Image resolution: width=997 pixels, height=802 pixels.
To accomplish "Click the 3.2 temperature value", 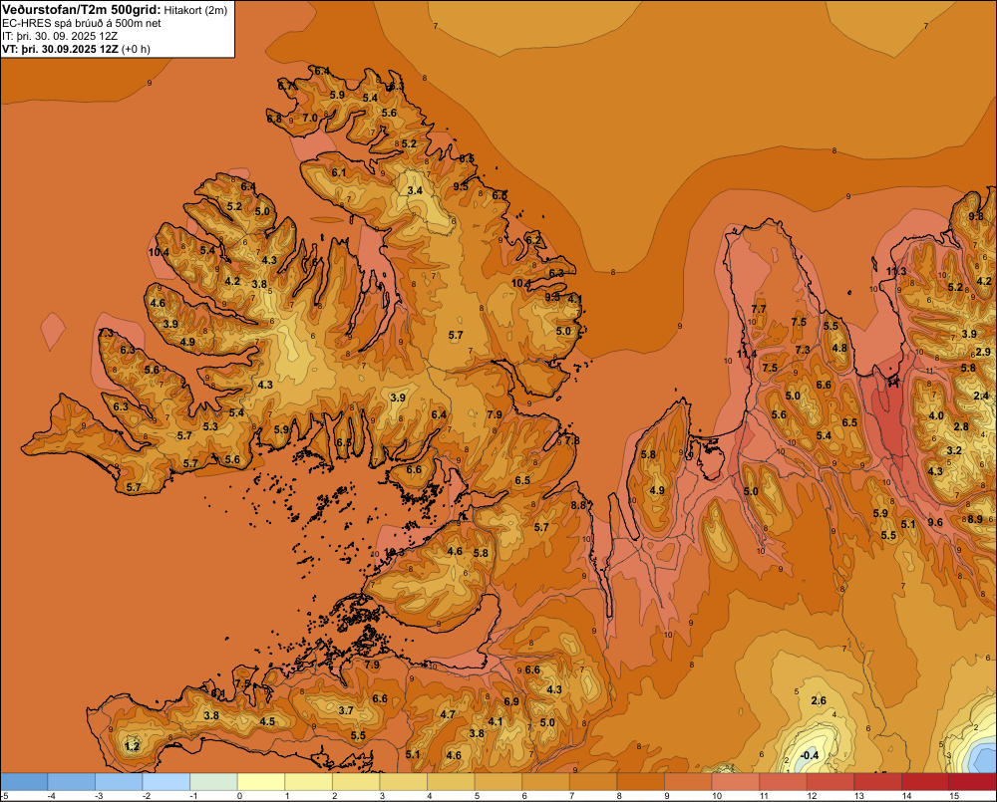I will click(x=954, y=450).
